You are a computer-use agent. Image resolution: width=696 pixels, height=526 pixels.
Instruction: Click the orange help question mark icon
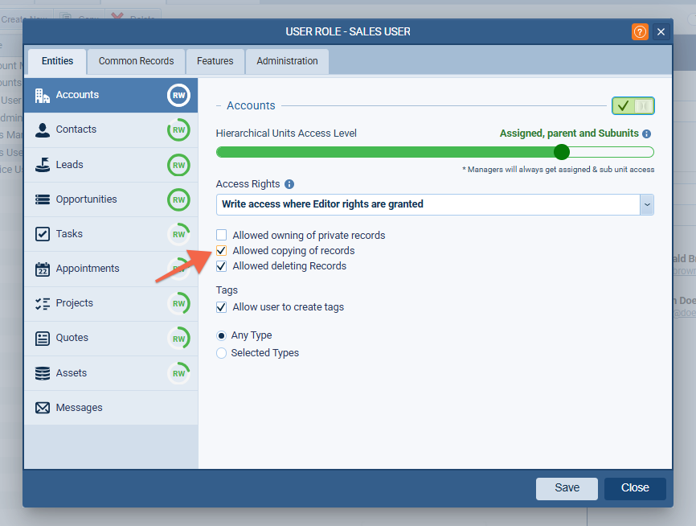click(640, 31)
